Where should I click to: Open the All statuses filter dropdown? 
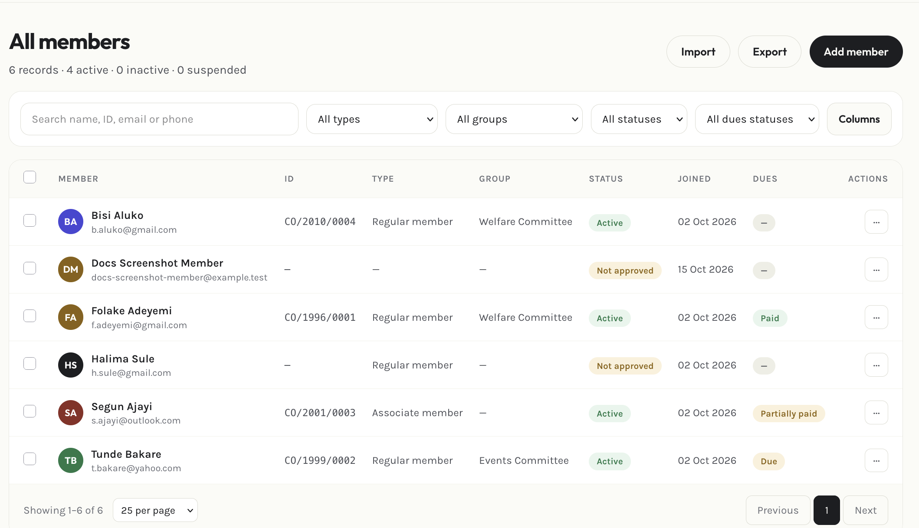(639, 119)
